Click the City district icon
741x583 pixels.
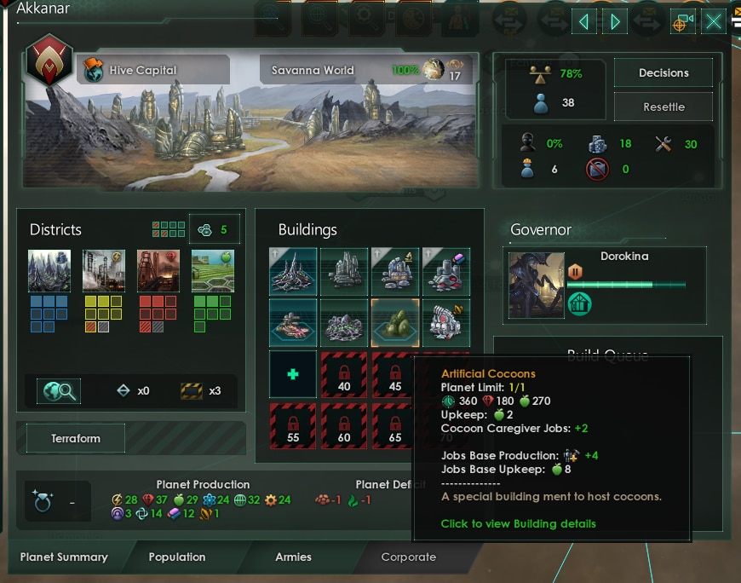(x=49, y=270)
